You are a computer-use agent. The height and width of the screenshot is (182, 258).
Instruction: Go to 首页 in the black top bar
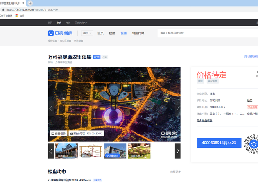point(50,23)
